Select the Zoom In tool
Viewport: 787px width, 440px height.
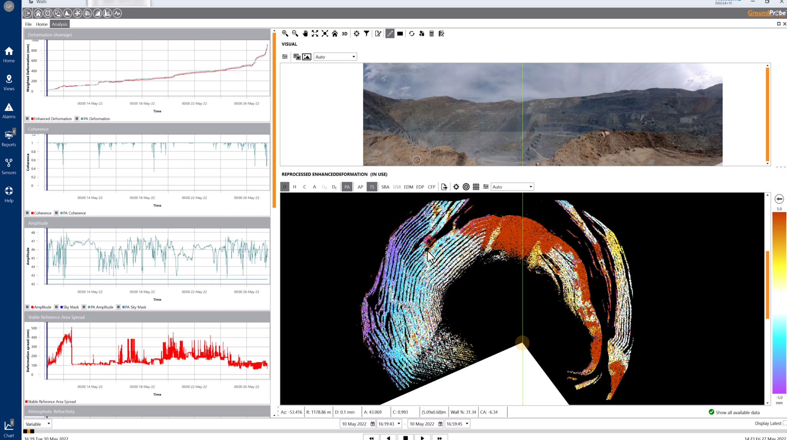[x=285, y=33]
